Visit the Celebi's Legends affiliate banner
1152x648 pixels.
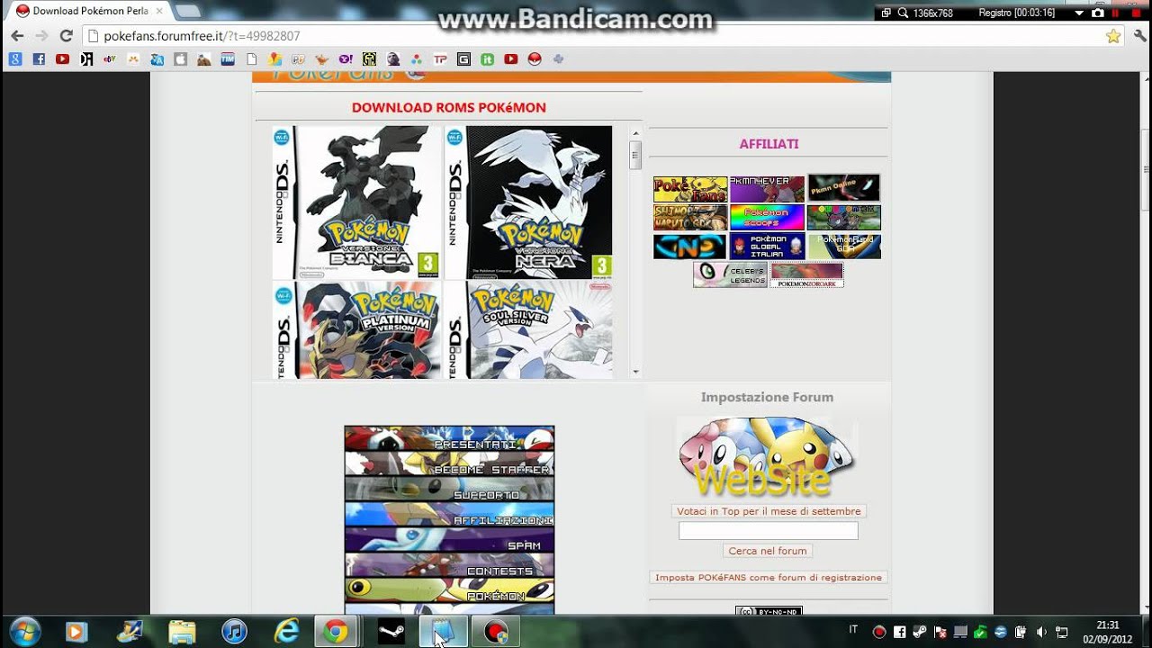click(730, 274)
